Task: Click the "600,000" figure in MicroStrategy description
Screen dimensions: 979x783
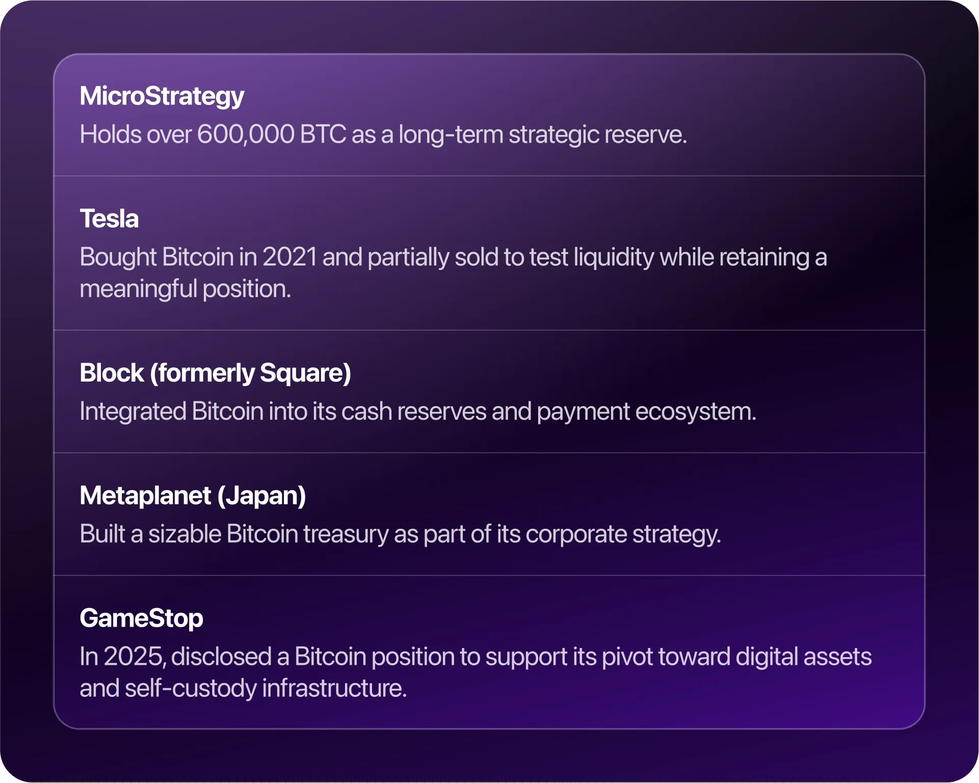Action: 246,134
